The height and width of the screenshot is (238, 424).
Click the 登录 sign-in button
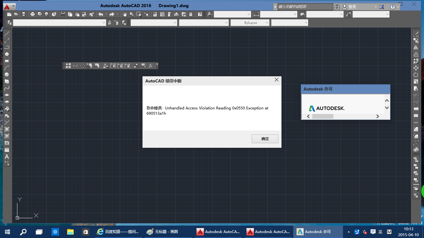tap(352, 7)
